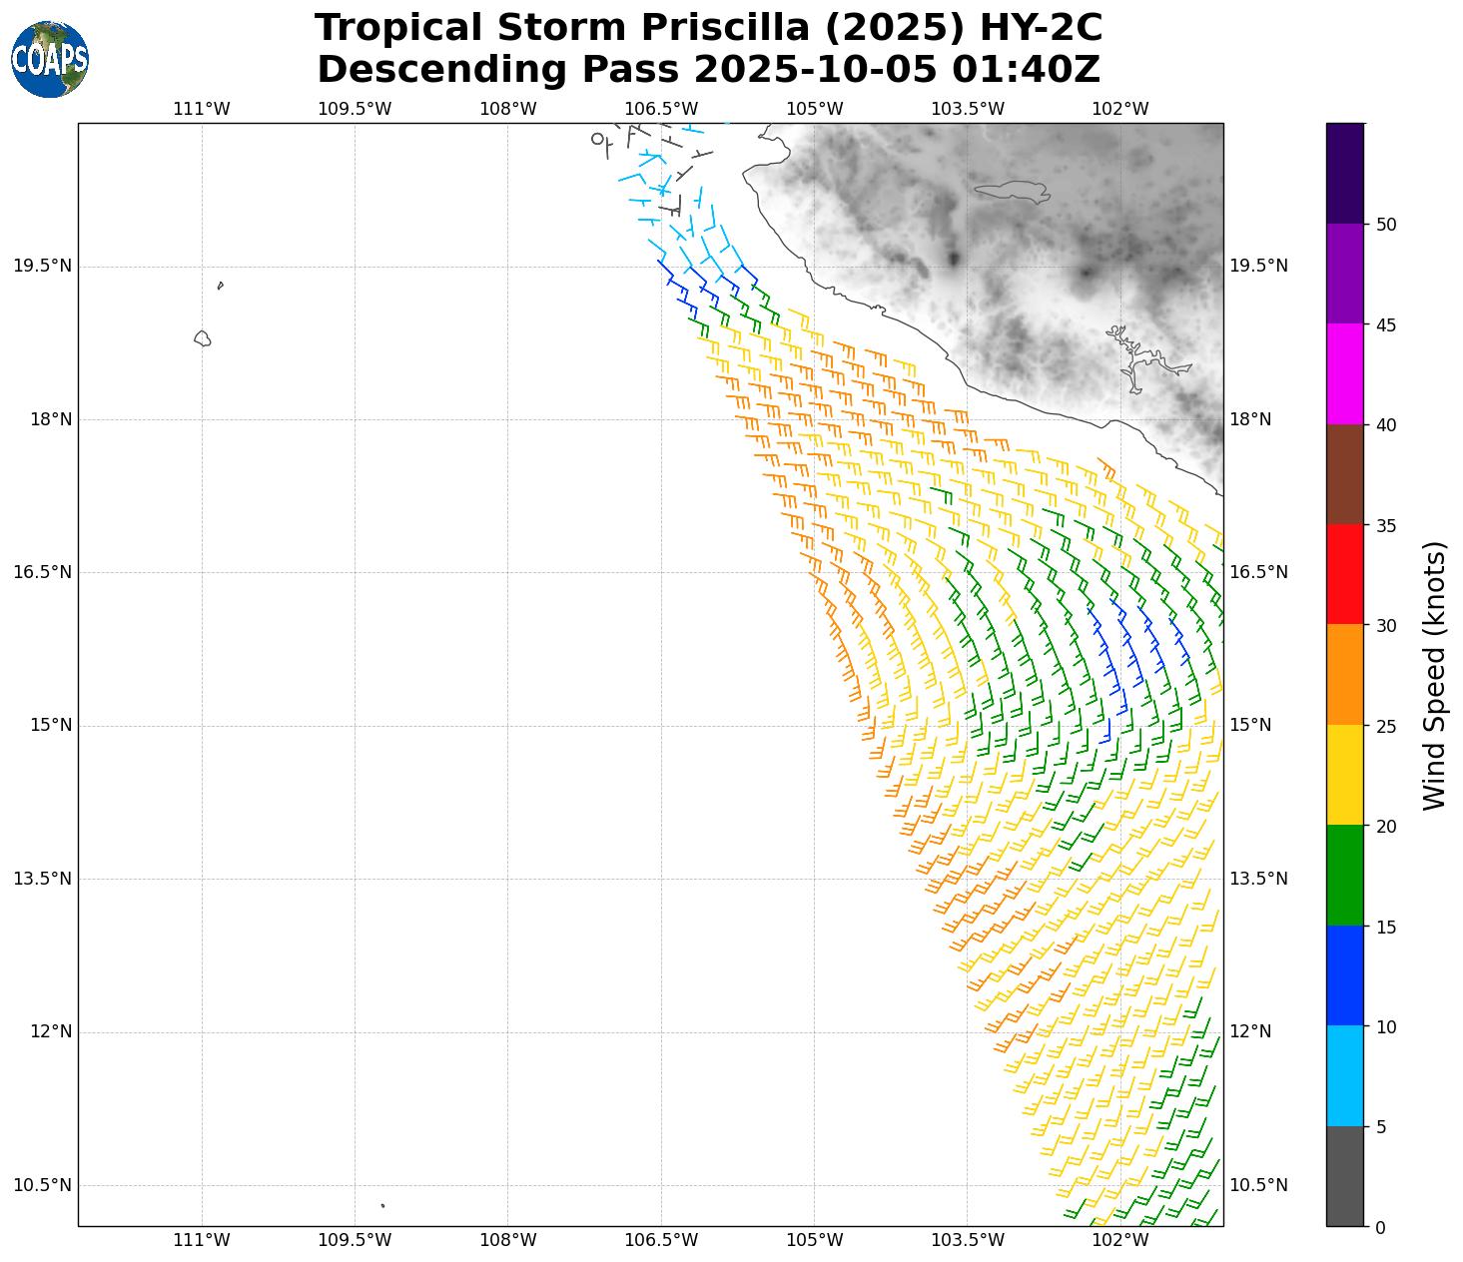Click the Wind Speed (knots) colorbar label
1463x1262 pixels.
[1434, 676]
